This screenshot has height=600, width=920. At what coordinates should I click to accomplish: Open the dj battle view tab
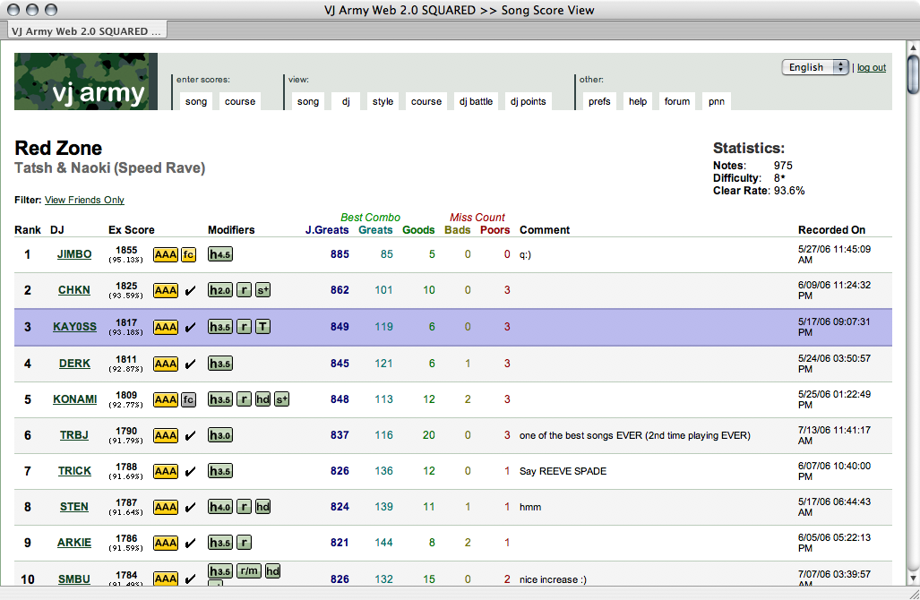pos(476,101)
